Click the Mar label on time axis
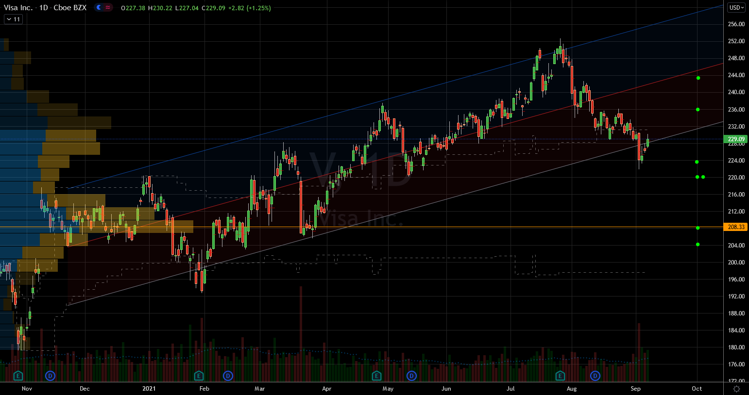 tap(260, 389)
